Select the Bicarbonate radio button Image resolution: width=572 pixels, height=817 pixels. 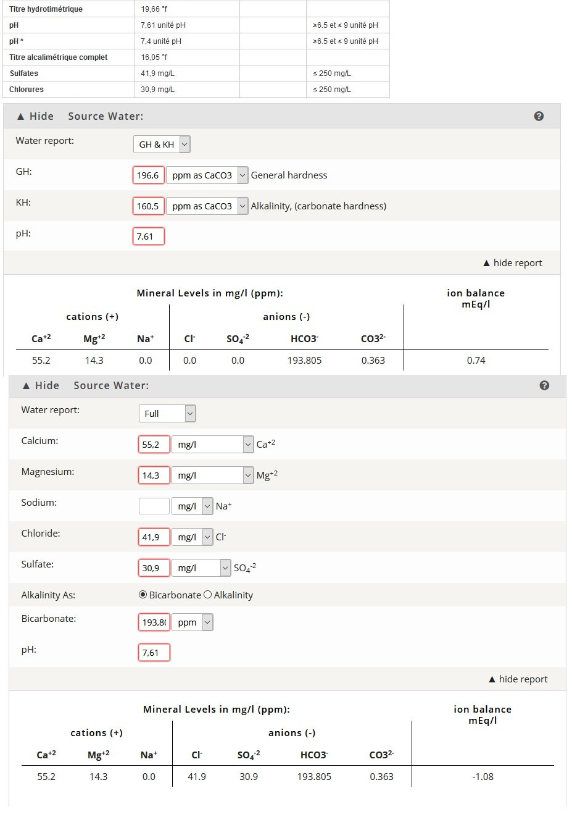tap(143, 595)
